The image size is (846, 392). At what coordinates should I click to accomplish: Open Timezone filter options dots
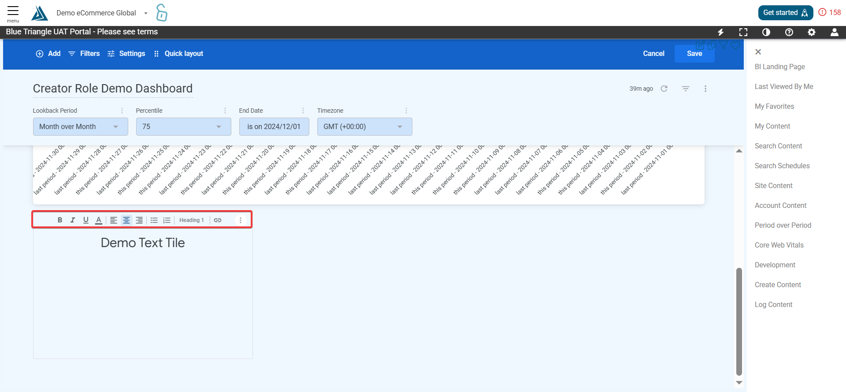coord(406,111)
